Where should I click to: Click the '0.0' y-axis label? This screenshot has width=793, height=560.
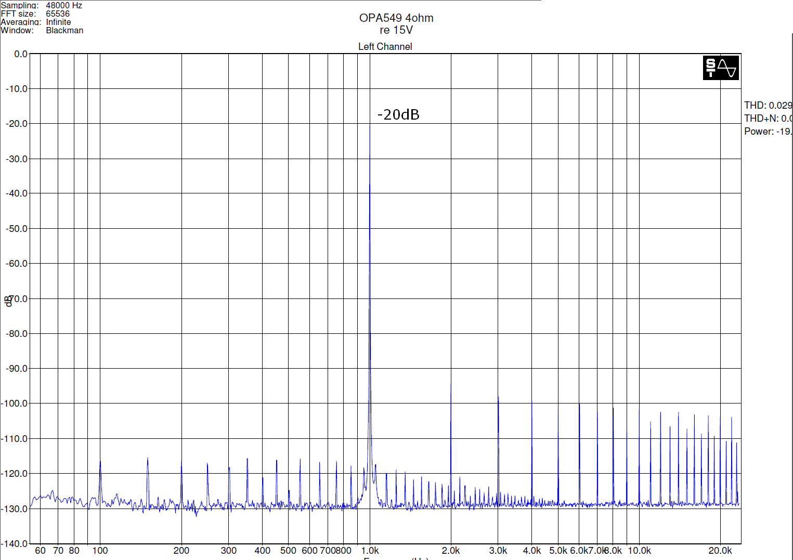(x=21, y=54)
